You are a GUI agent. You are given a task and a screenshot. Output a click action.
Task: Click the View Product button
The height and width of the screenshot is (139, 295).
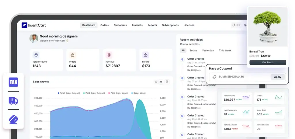click(x=268, y=62)
